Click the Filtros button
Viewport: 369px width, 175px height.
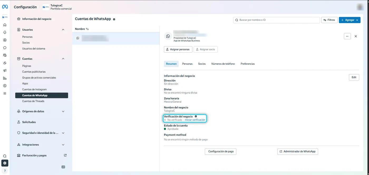point(329,20)
